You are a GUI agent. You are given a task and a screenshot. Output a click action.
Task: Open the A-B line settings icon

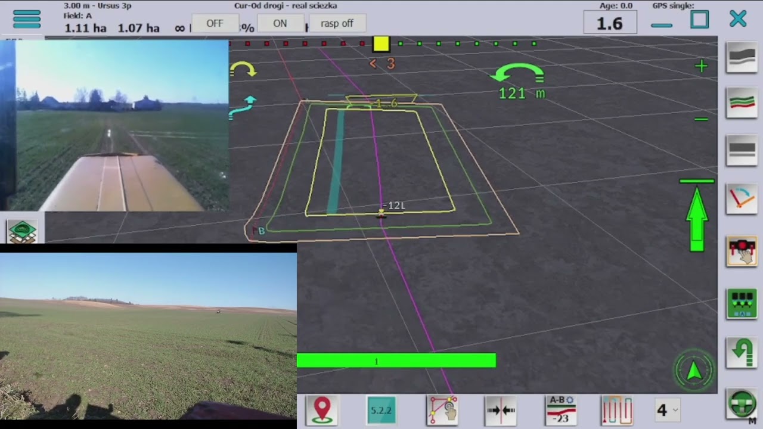pyautogui.click(x=561, y=410)
